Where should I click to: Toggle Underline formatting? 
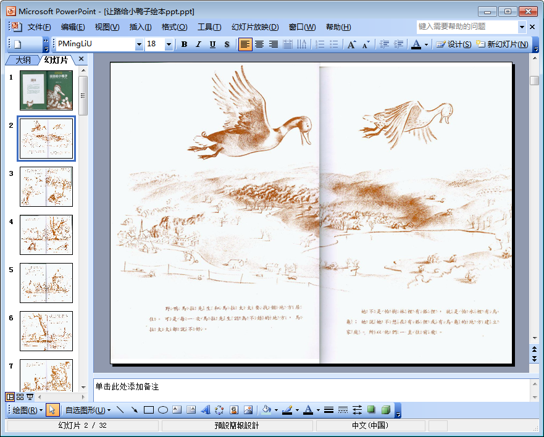coord(212,44)
